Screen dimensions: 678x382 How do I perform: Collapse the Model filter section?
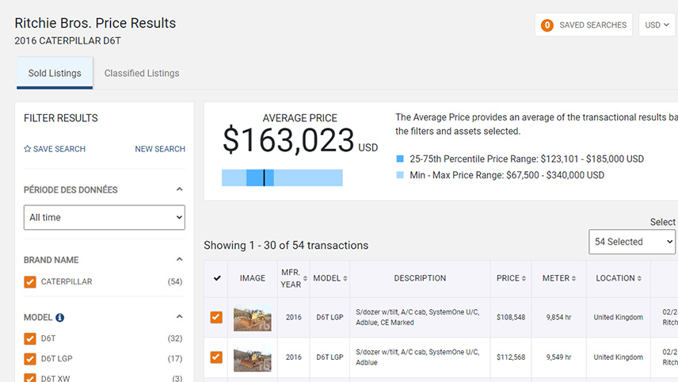(x=180, y=317)
